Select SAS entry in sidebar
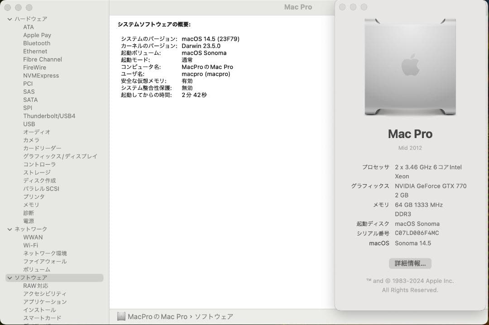This screenshot has height=325, width=489. (29, 92)
